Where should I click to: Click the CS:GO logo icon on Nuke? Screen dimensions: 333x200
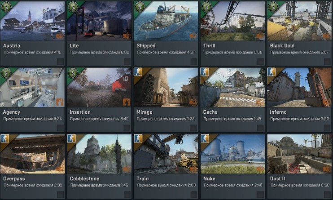pos(205,138)
